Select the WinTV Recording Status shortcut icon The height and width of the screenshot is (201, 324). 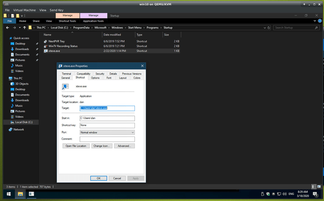click(45, 46)
